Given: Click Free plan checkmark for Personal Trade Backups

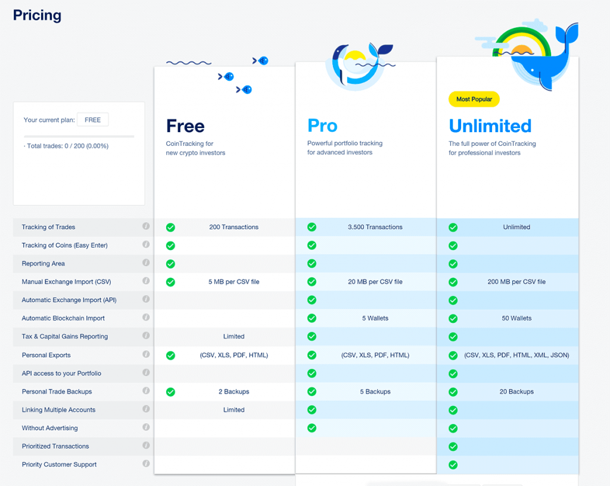Looking at the screenshot, I should click(170, 392).
